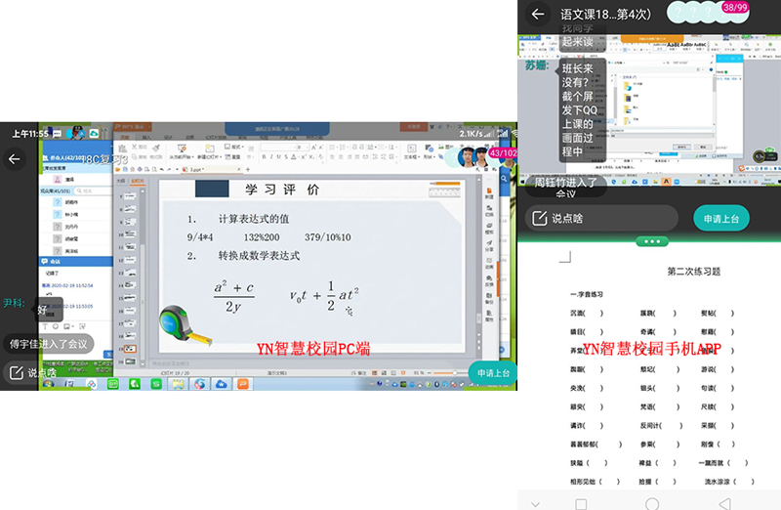Tap the 第二次练习题 document heading
The image size is (781, 510).
[x=693, y=271]
